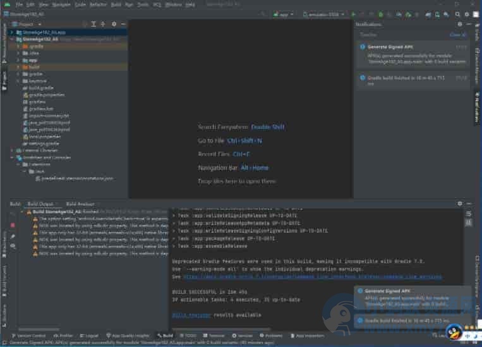Open Device Manager icon in toolbar
This screenshot has width=482, height=347.
coord(437,15)
